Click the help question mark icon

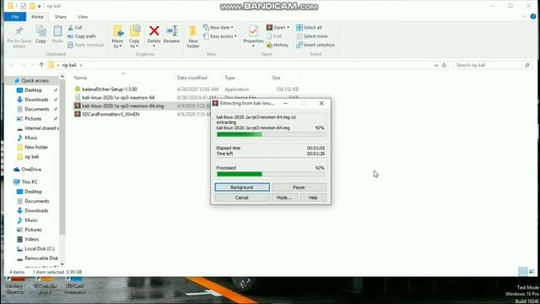click(533, 17)
